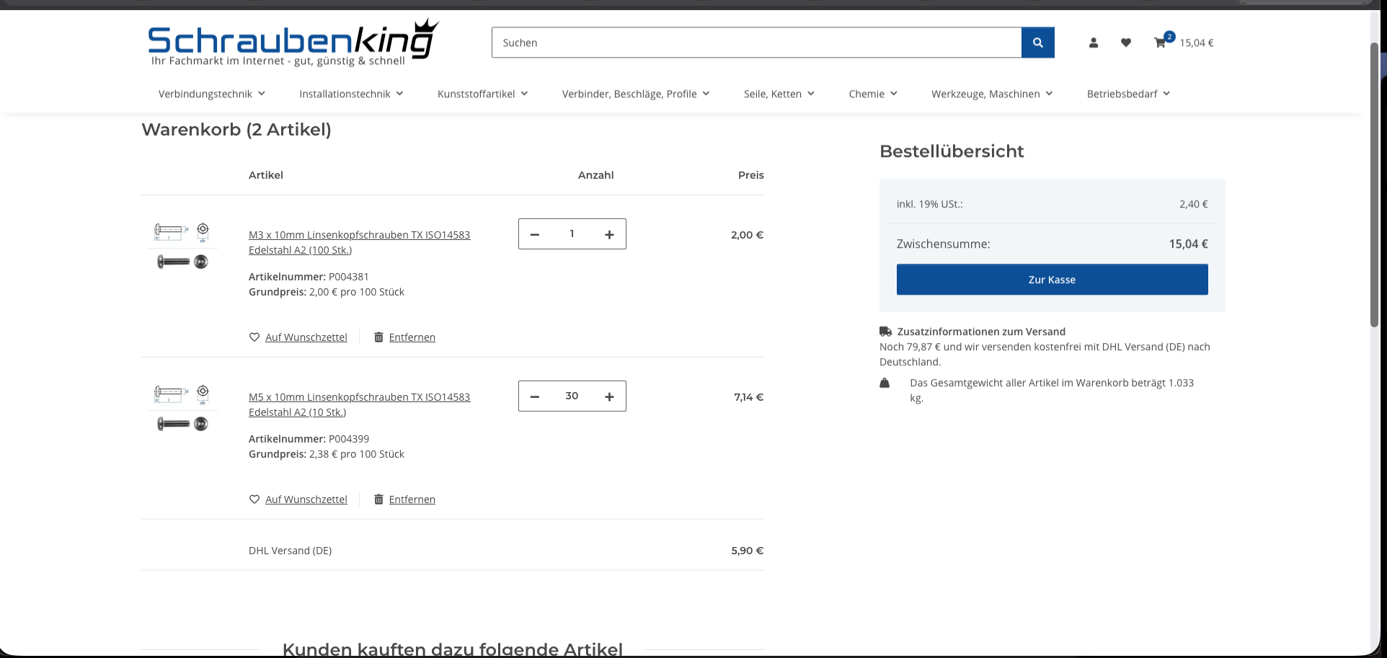Click the blue search magnifier button
This screenshot has width=1387, height=658.
(1037, 43)
